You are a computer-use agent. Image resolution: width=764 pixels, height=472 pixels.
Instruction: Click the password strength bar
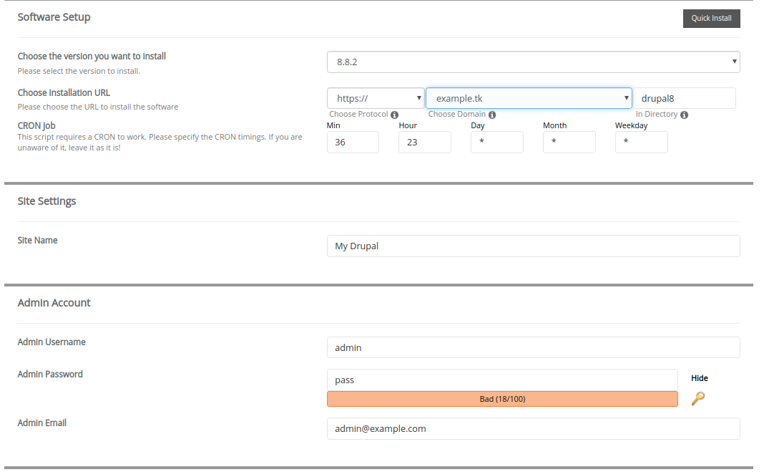tap(502, 399)
